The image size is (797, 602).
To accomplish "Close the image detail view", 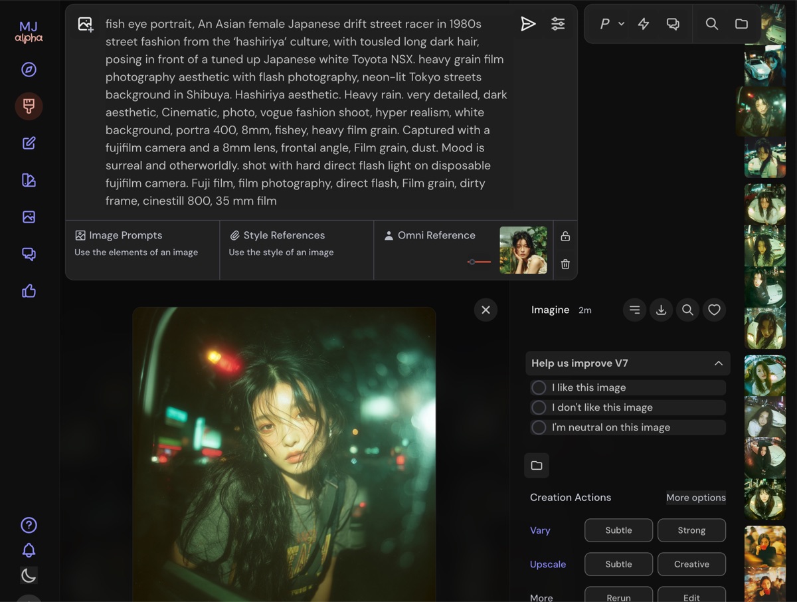I will [486, 310].
